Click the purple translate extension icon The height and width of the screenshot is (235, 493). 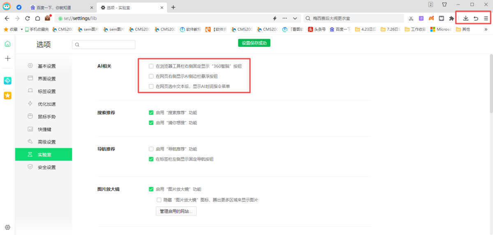point(421,18)
